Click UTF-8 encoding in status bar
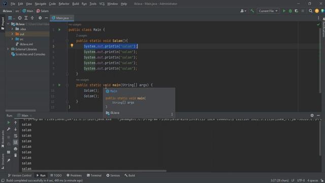 click(x=301, y=180)
